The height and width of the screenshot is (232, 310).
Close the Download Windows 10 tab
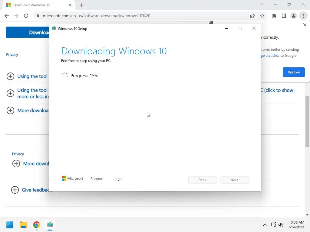pos(70,5)
